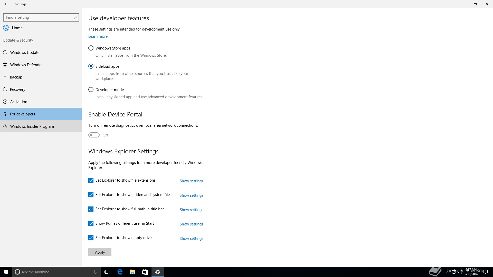Show settings for full path in title bar
Viewport: 493px width, 277px height.
point(191,210)
